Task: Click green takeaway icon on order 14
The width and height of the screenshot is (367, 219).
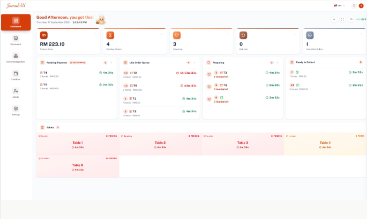Action: [298, 85]
